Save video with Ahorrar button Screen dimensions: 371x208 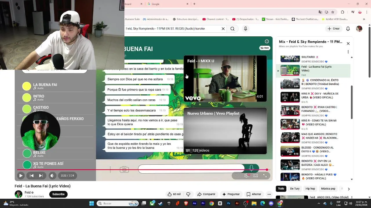click(x=254, y=194)
